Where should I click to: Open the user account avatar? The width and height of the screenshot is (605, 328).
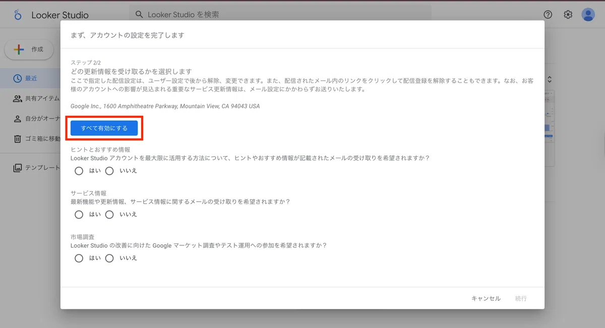(588, 15)
